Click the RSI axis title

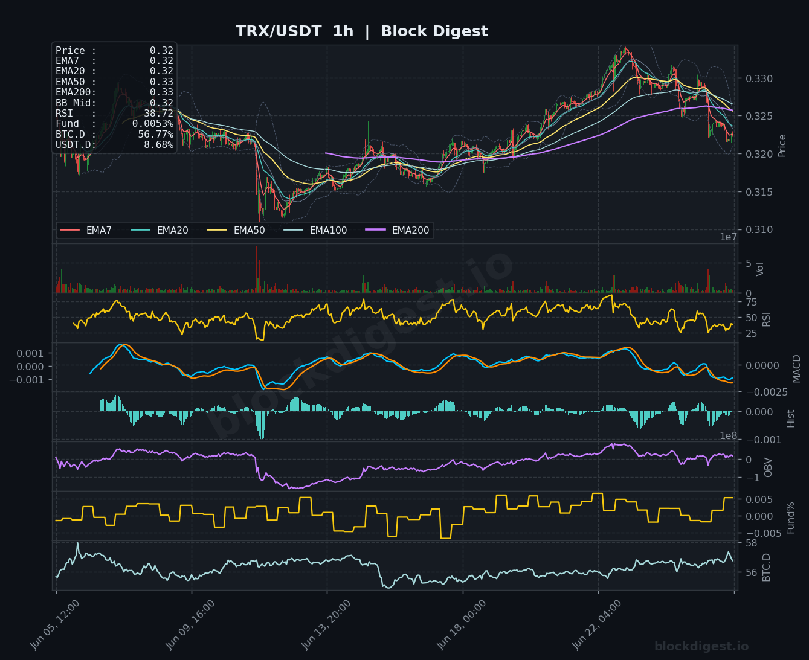coord(767,319)
